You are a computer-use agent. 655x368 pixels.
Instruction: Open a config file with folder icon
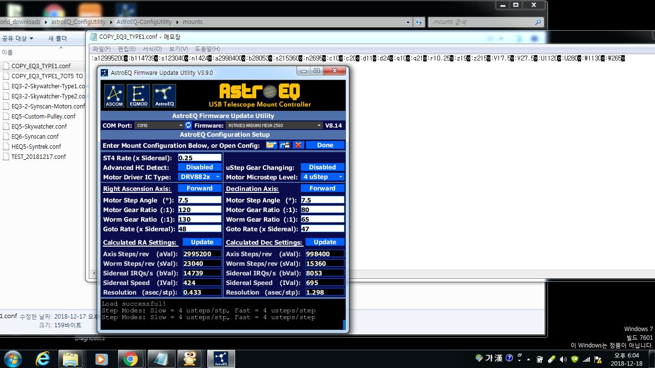(x=272, y=145)
